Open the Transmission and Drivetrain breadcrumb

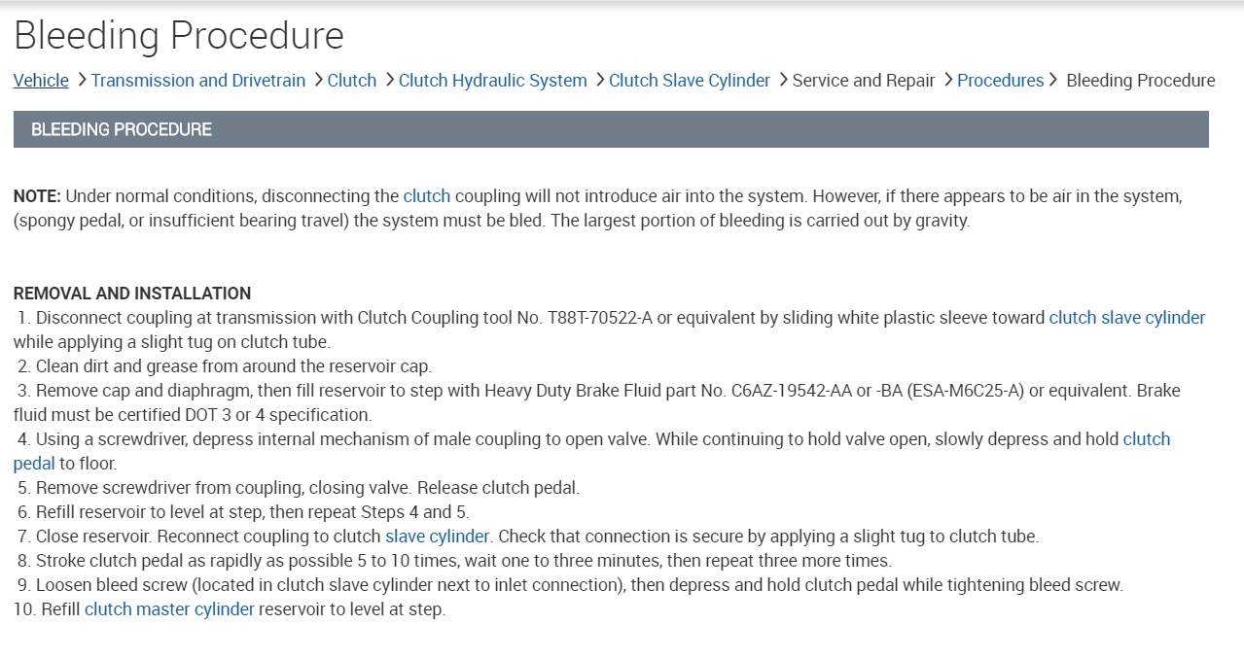pyautogui.click(x=198, y=81)
